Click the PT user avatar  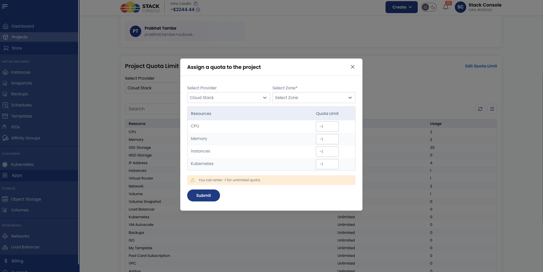click(x=136, y=31)
